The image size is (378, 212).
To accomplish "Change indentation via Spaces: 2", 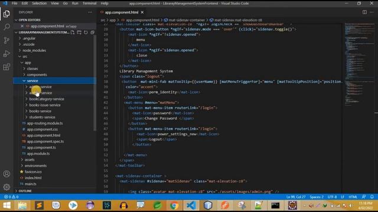I will click(317, 197).
